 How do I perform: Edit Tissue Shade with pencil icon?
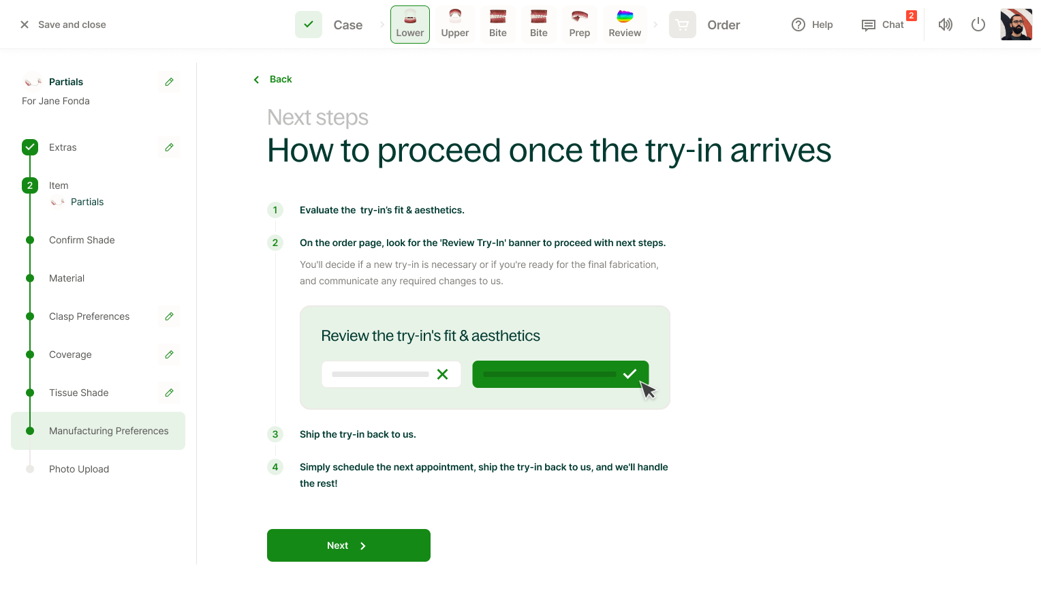coord(169,393)
